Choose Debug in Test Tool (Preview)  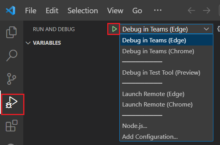(167, 73)
